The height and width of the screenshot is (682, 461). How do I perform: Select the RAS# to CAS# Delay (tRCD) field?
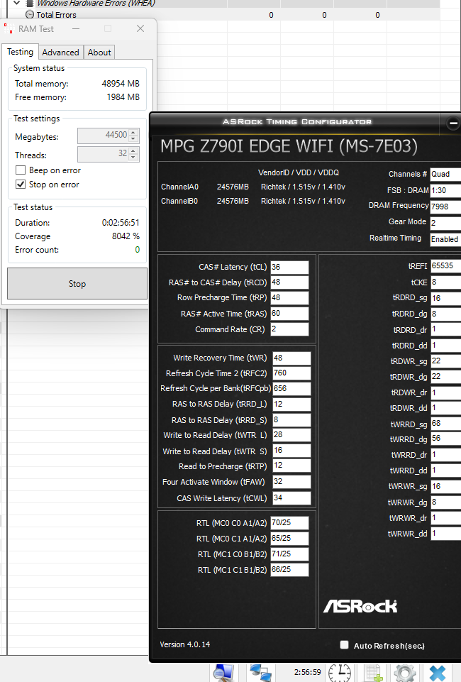[x=289, y=282]
